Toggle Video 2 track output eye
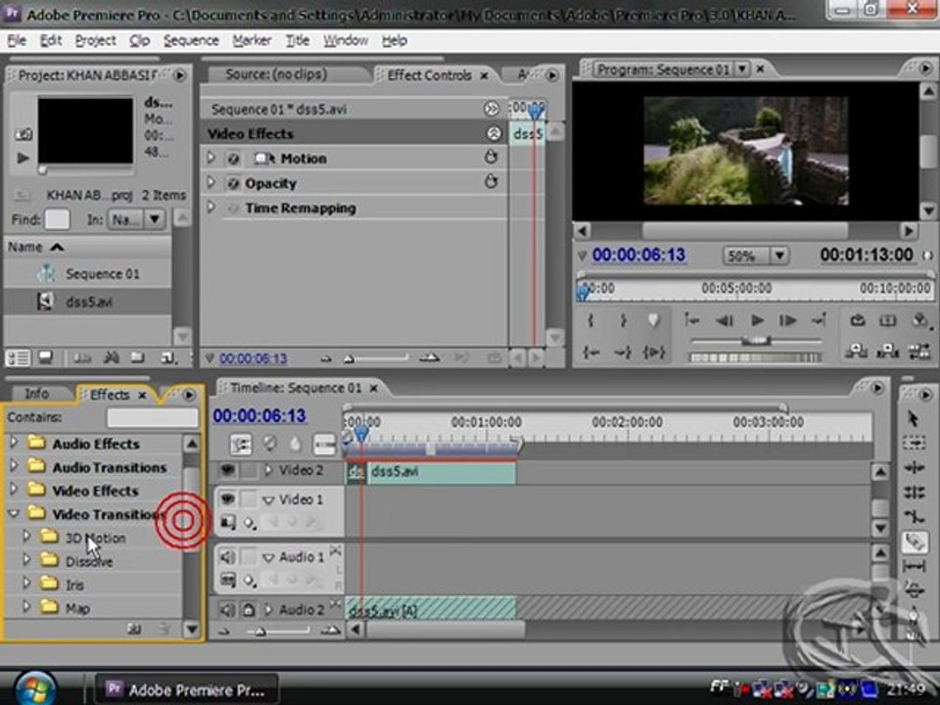The width and height of the screenshot is (940, 705). coord(228,471)
